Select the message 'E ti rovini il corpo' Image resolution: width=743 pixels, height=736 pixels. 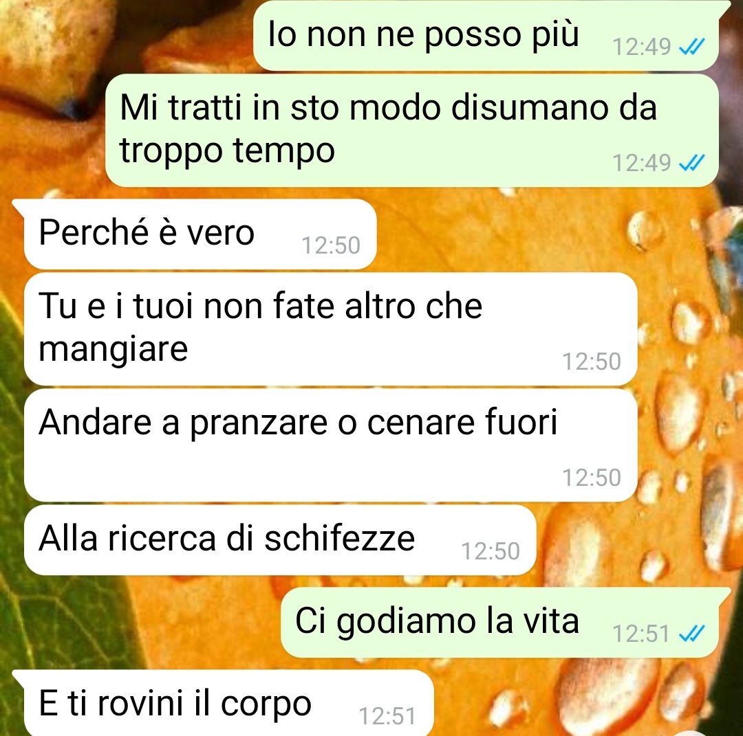click(228, 703)
